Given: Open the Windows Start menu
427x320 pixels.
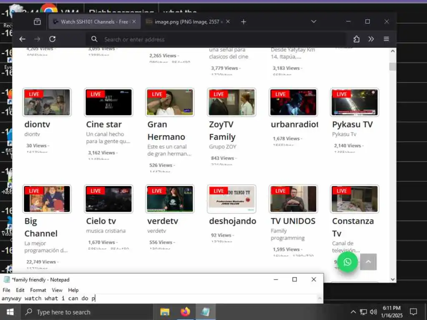Looking at the screenshot, I should click(10, 312).
